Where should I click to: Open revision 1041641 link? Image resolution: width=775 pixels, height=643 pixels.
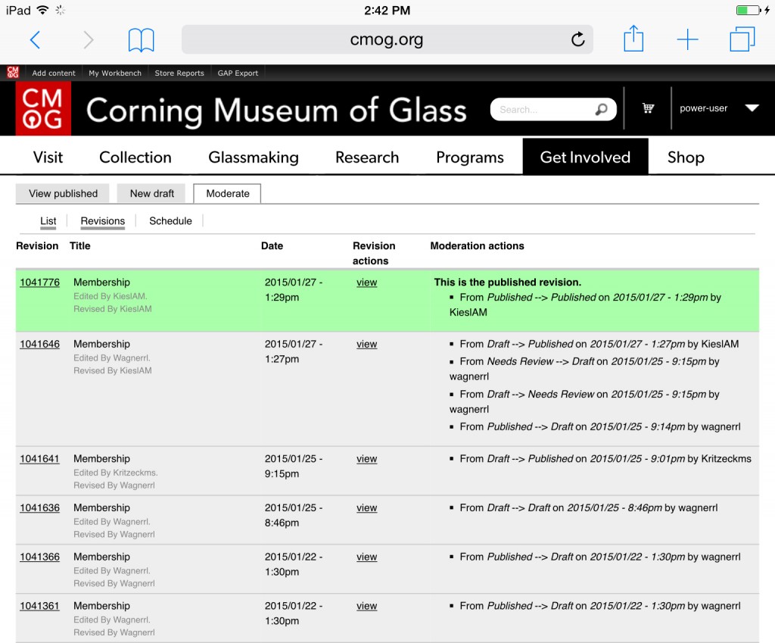tap(39, 459)
